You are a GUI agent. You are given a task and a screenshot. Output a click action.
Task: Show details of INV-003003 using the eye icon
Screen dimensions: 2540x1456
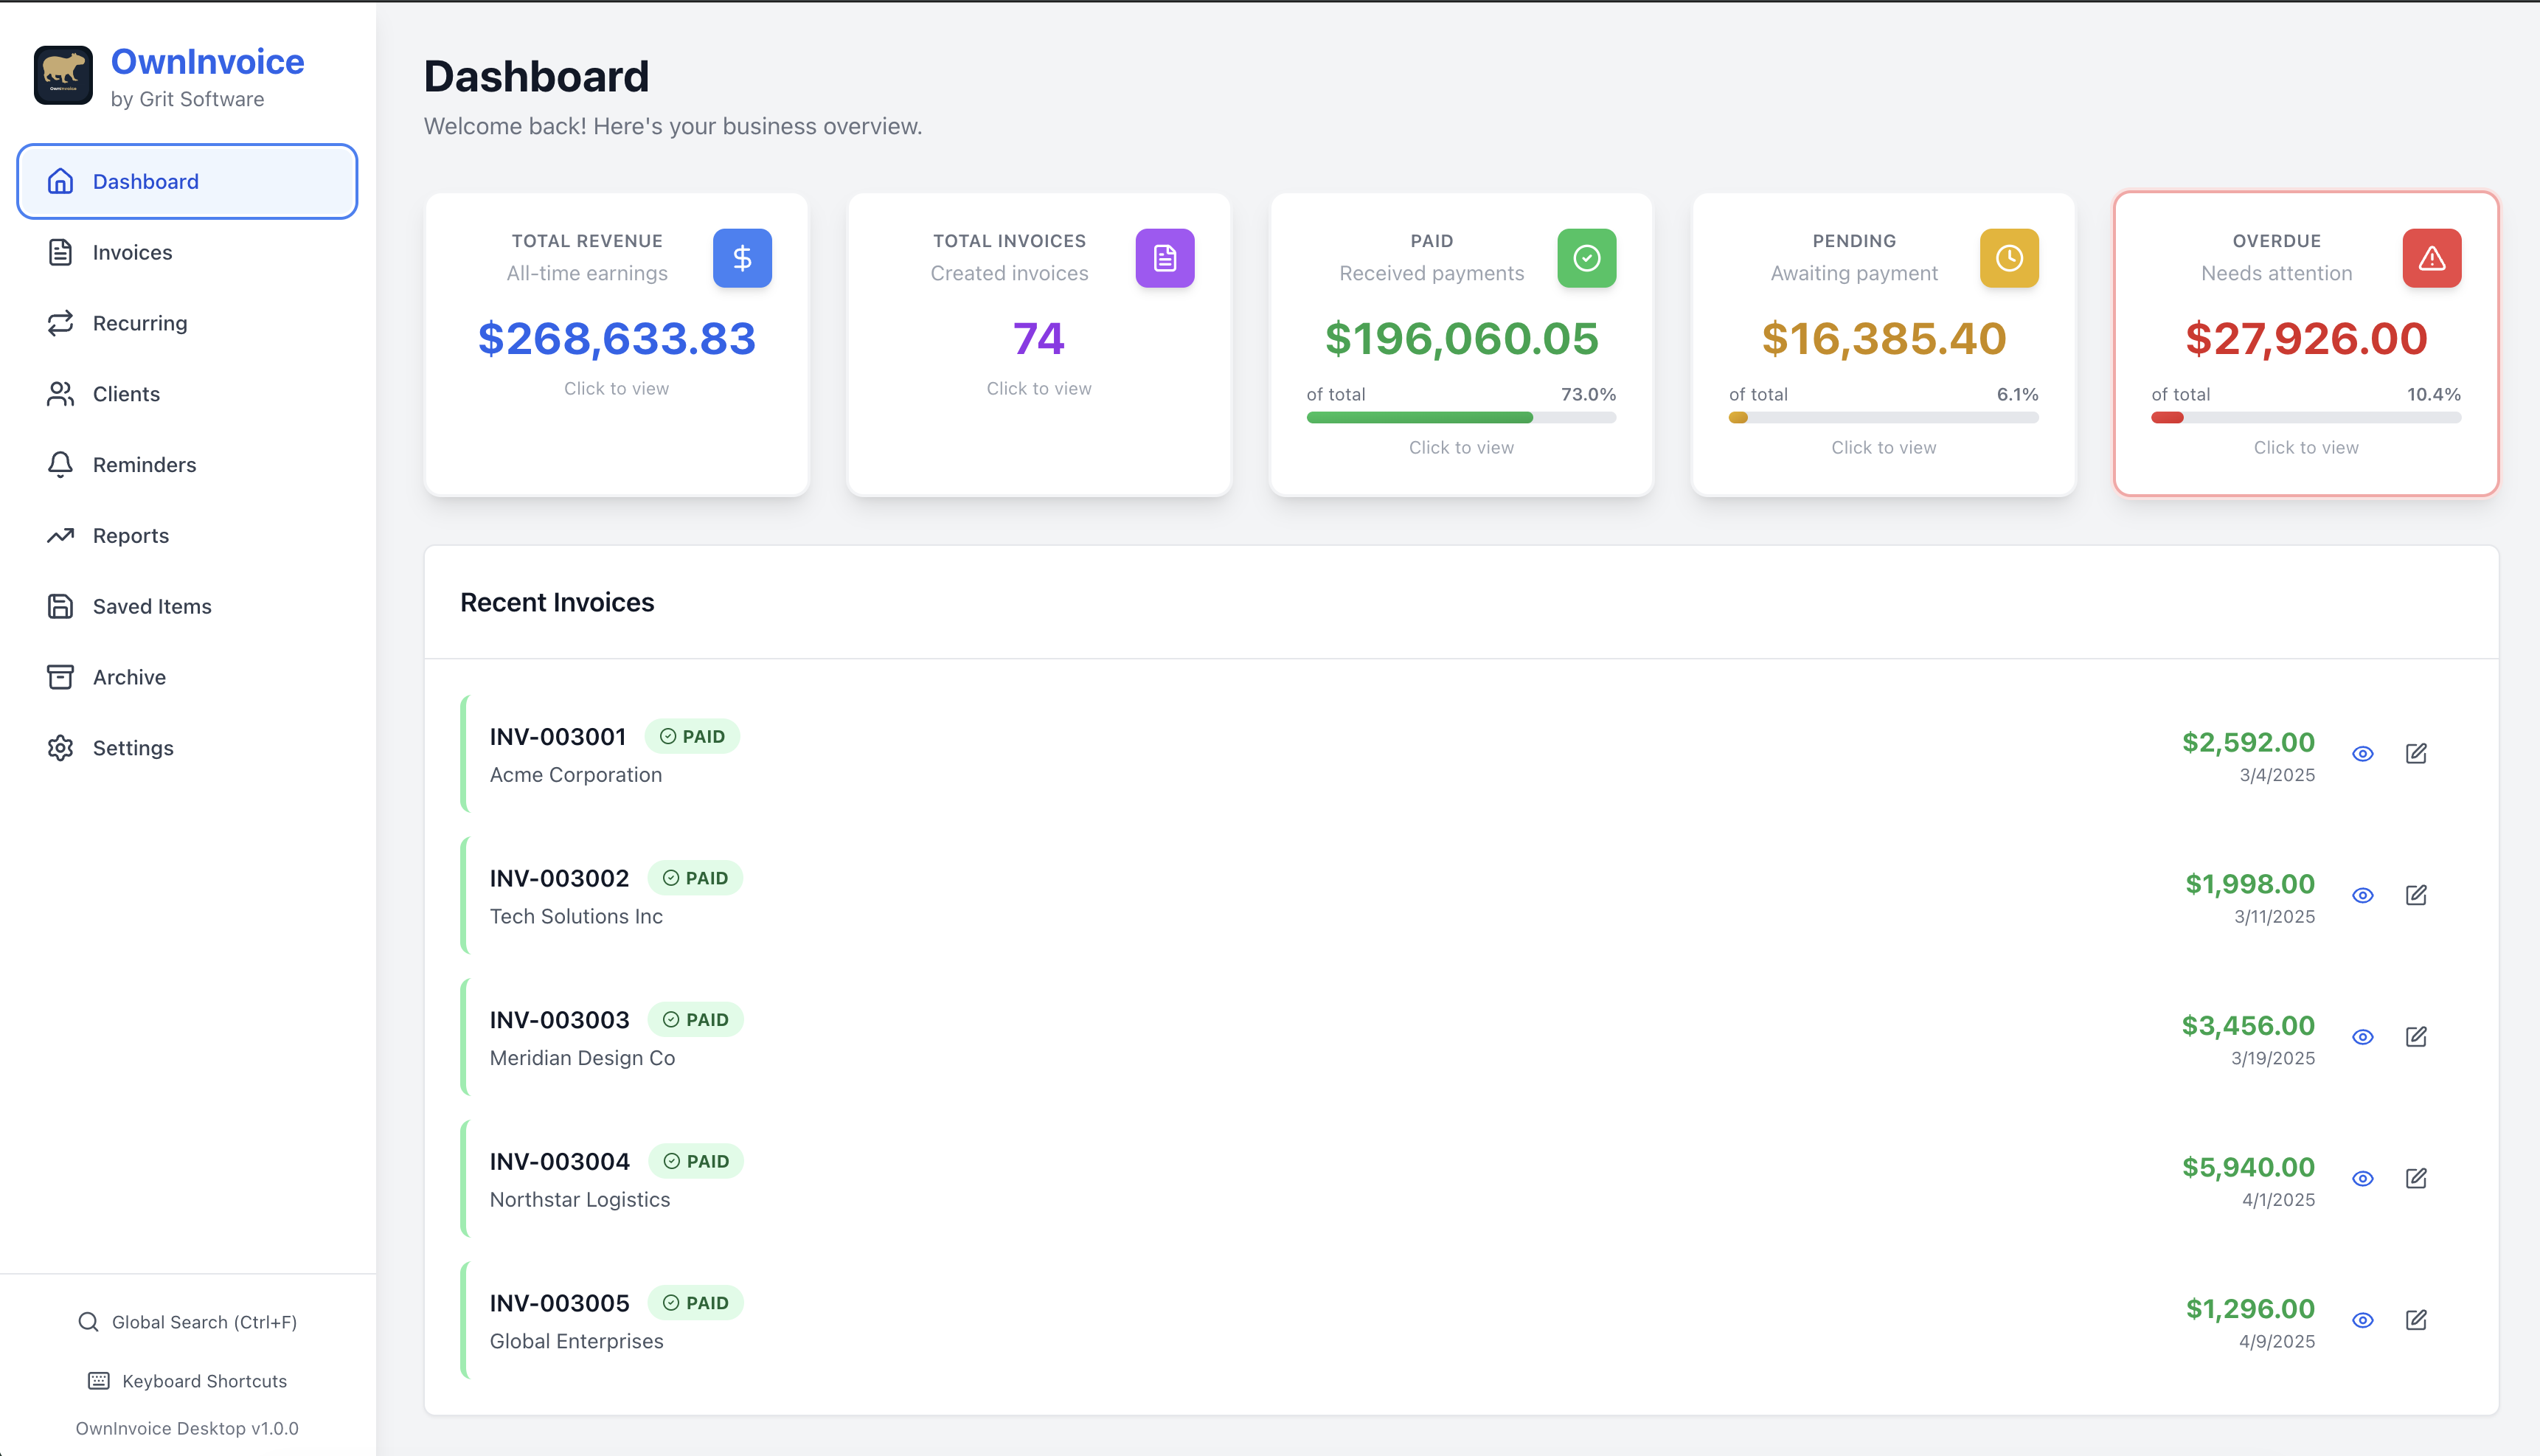click(2363, 1036)
